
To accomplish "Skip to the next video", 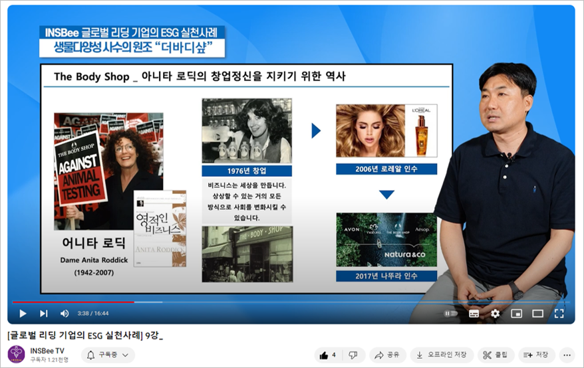I will pos(44,314).
